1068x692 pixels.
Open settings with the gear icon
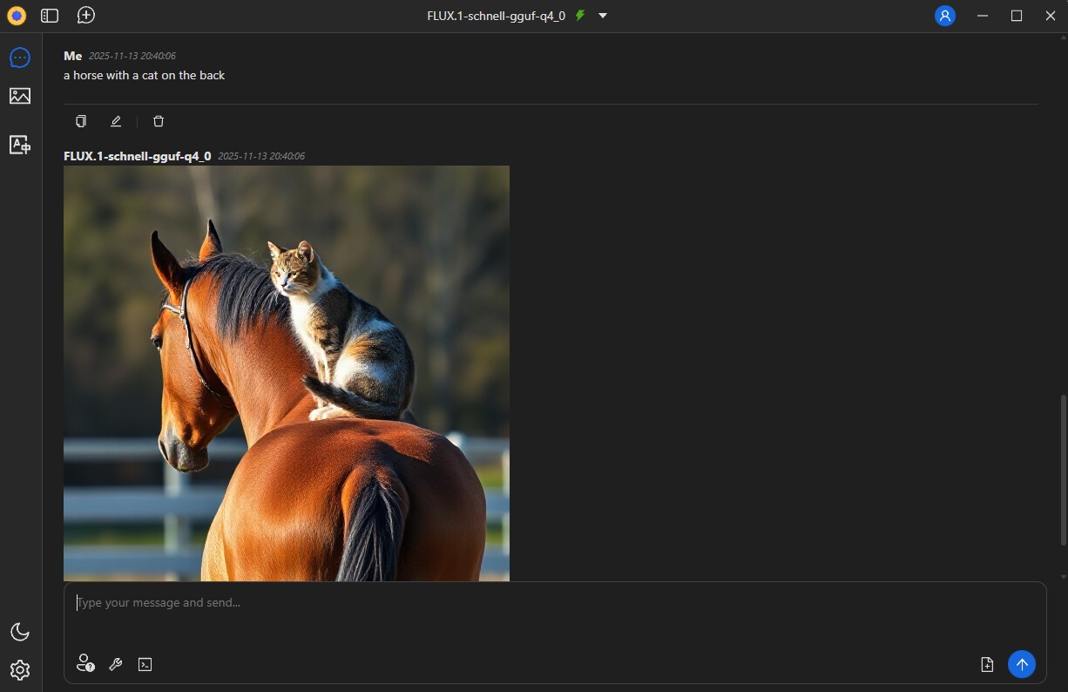(20, 669)
